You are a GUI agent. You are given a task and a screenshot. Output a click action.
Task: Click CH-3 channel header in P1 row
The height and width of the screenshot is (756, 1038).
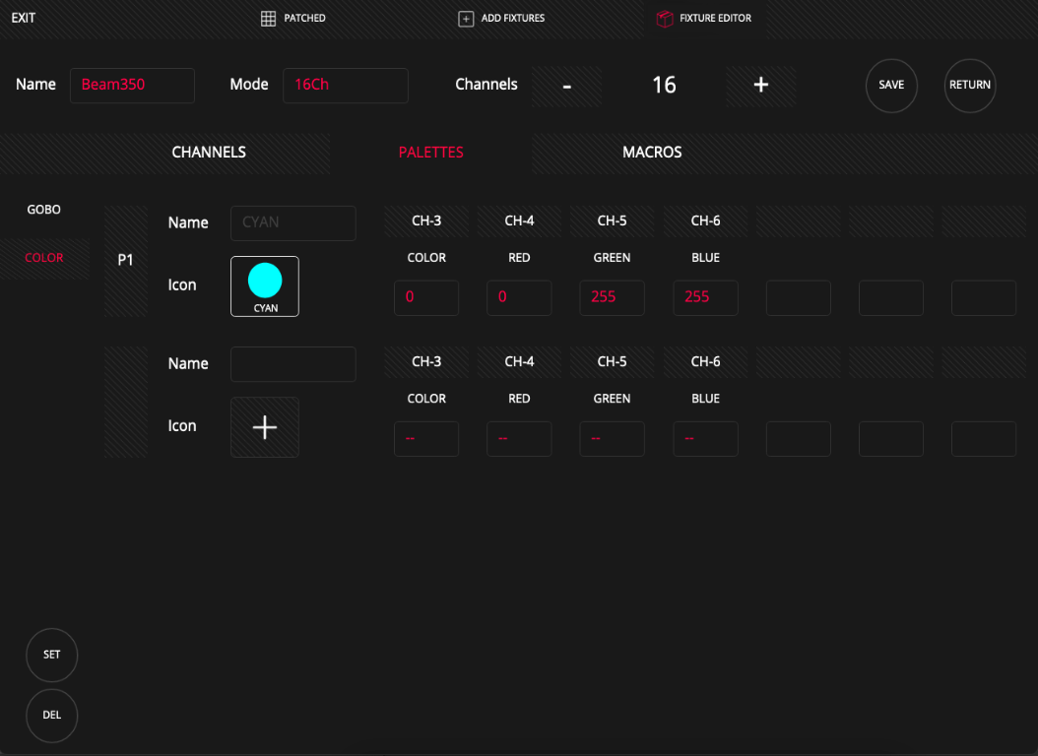pyautogui.click(x=426, y=220)
